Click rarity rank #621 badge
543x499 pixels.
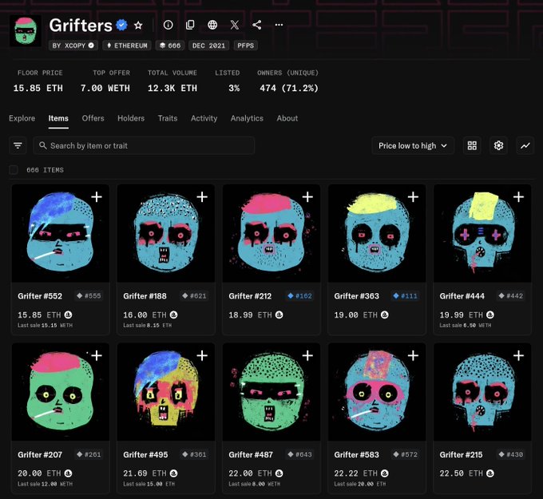pos(194,295)
